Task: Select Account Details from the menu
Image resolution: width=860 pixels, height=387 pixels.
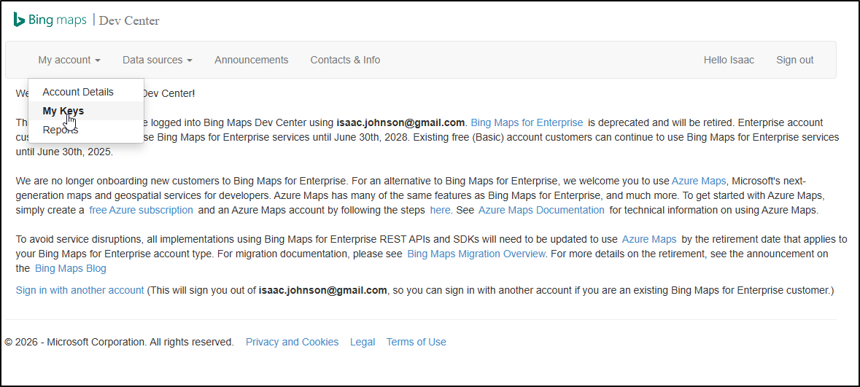Action: point(78,92)
